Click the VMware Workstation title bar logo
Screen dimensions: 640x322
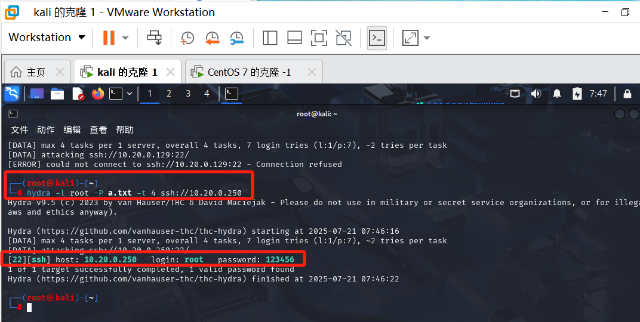(x=11, y=13)
